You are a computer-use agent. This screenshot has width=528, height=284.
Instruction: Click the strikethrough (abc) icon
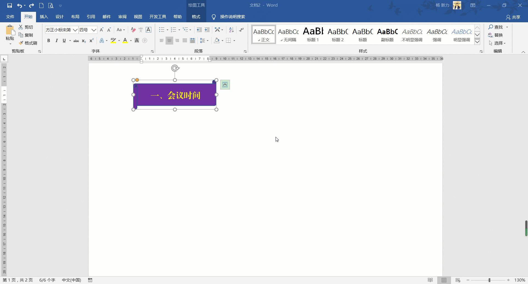coord(76,41)
